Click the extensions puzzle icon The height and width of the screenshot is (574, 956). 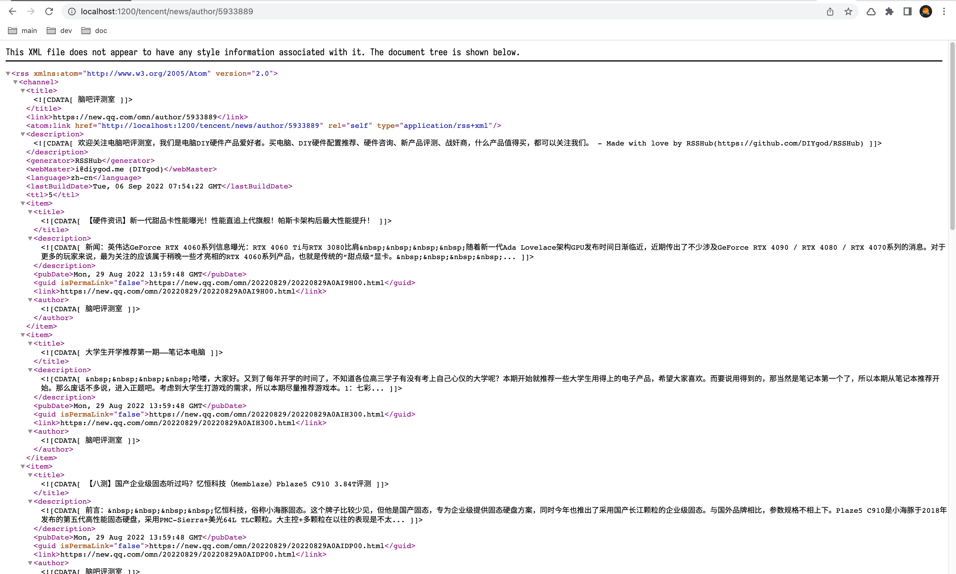889,11
